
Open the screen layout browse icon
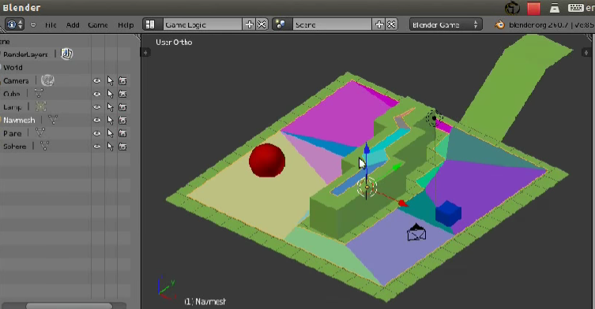tap(150, 24)
